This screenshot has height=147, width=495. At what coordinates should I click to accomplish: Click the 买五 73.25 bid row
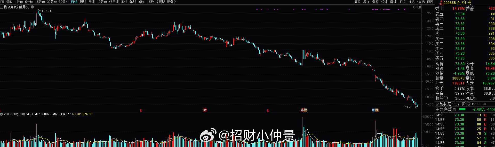click(465, 58)
